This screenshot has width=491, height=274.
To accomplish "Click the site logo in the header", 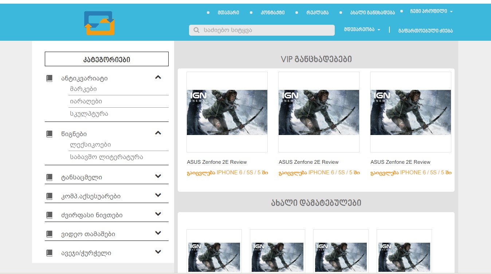I will point(99,23).
